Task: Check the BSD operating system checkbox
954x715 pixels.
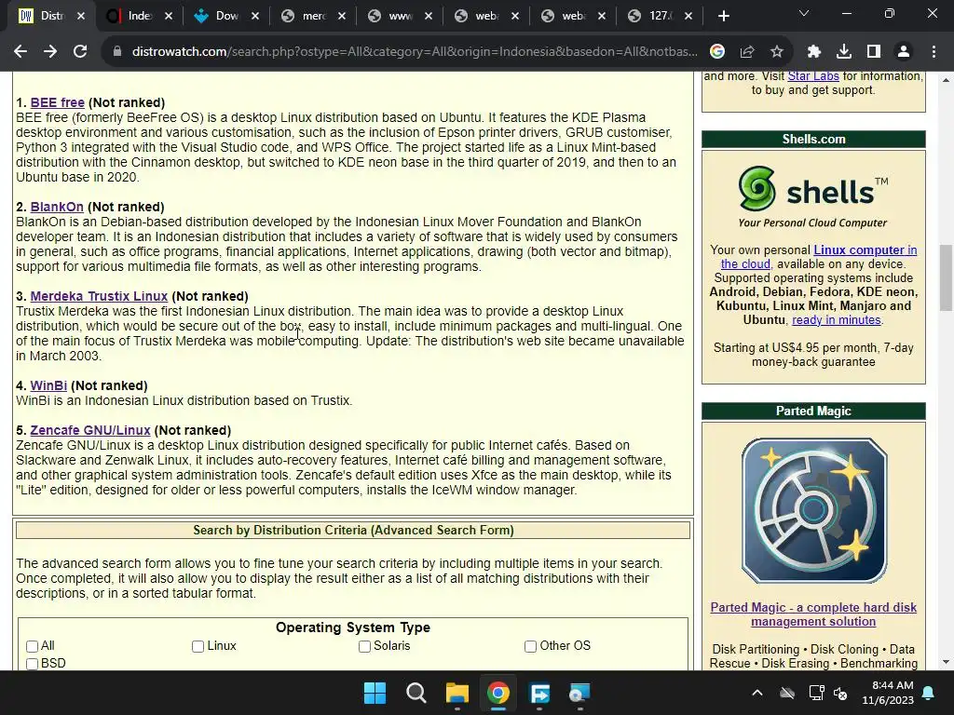Action: click(33, 664)
